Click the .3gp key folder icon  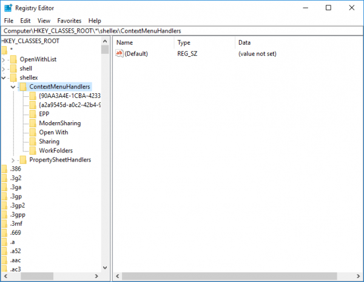point(4,196)
